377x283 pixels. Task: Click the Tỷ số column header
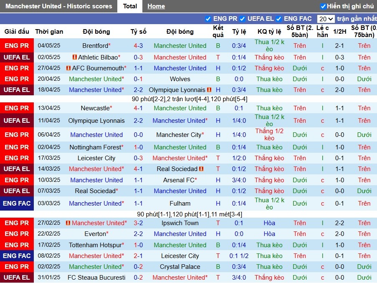click(x=138, y=31)
